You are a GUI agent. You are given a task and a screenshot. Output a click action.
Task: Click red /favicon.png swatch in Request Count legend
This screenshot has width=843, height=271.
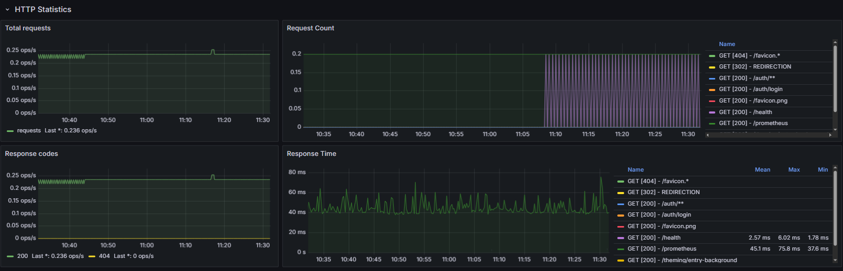[712, 101]
